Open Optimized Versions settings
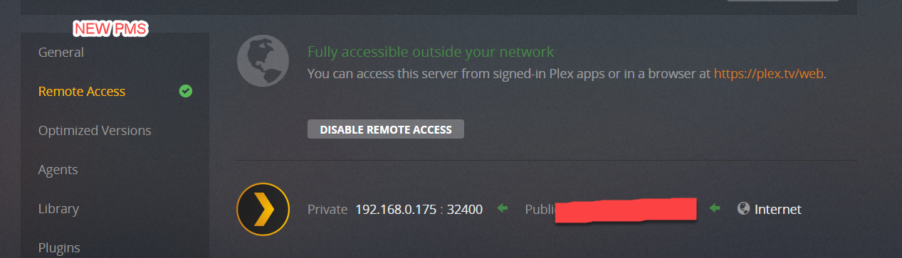The width and height of the screenshot is (902, 258). click(x=95, y=131)
